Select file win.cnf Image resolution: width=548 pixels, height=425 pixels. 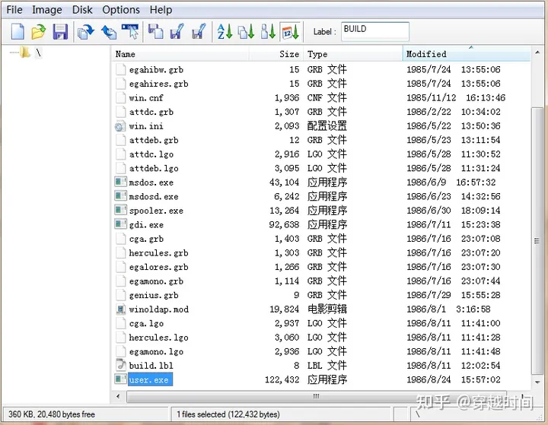146,98
